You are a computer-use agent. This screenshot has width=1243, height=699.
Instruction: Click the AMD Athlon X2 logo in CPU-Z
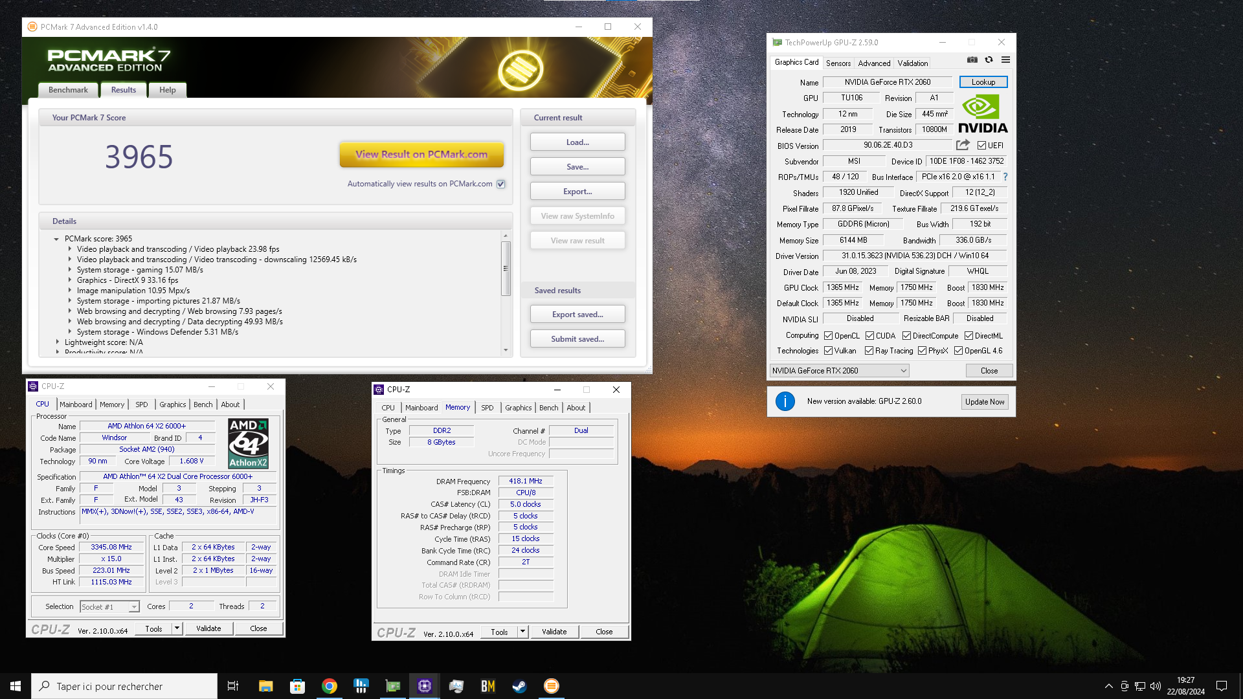pos(249,443)
